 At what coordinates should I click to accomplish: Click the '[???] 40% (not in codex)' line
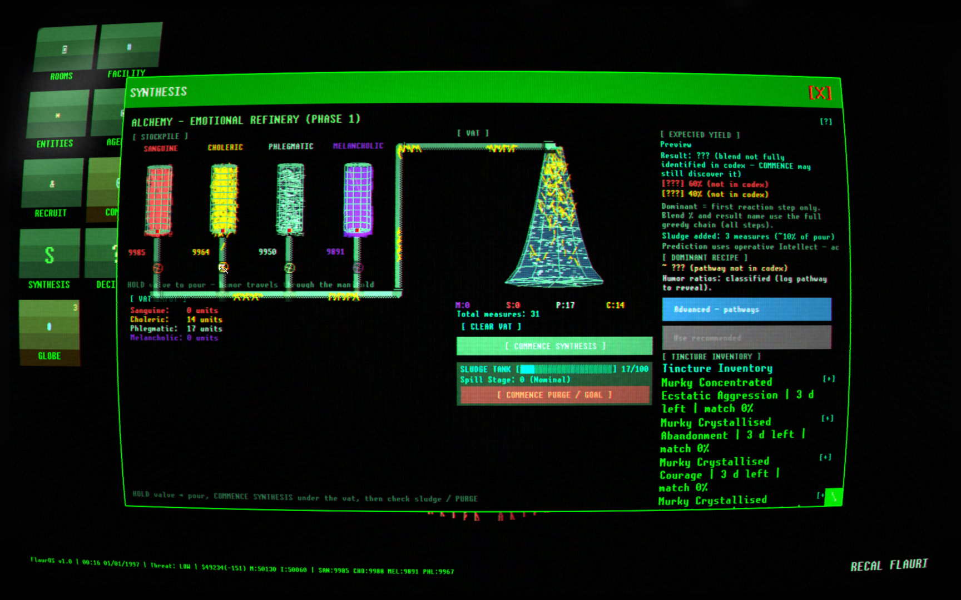click(715, 194)
